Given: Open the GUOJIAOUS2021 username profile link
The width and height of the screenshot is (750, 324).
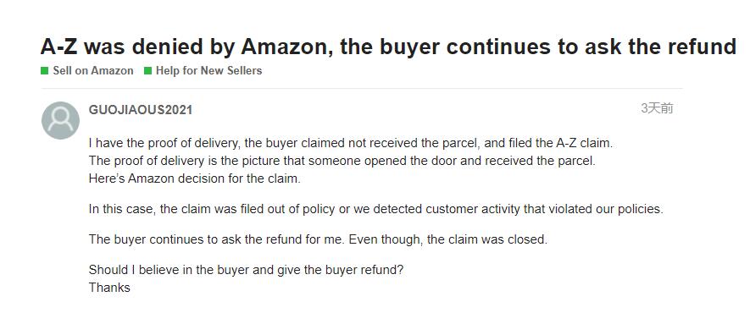Looking at the screenshot, I should (141, 110).
